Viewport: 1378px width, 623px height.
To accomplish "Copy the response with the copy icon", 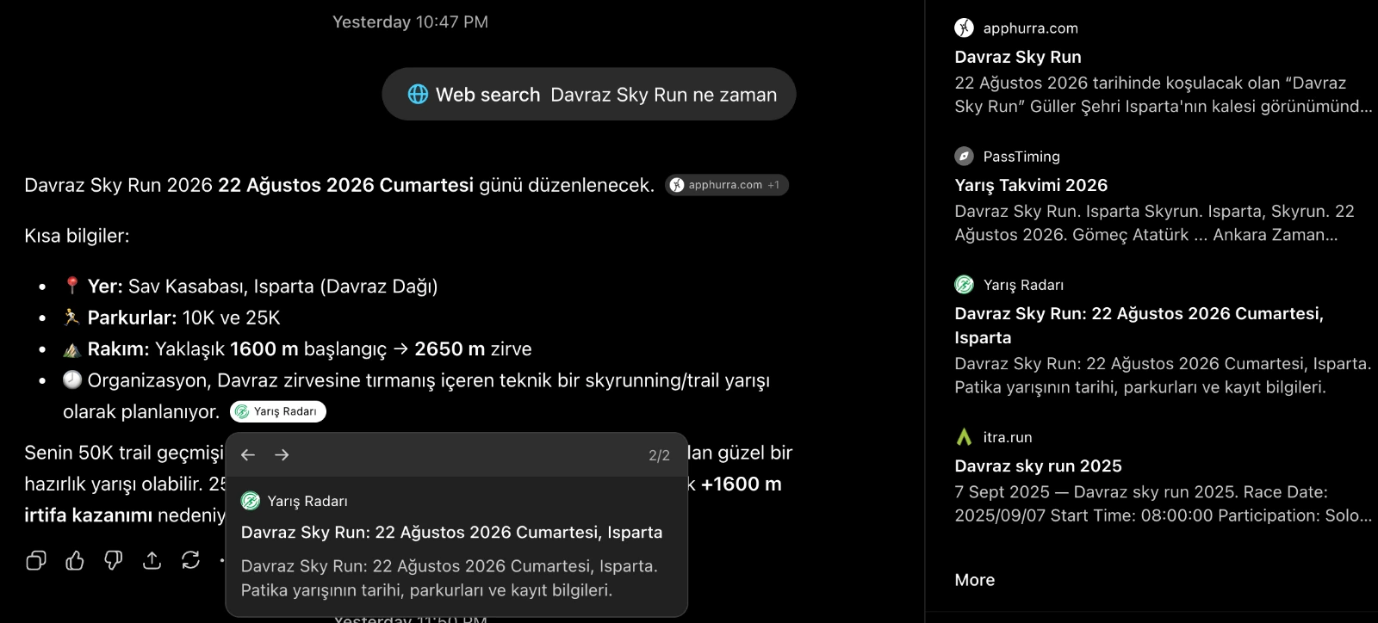I will [x=36, y=561].
